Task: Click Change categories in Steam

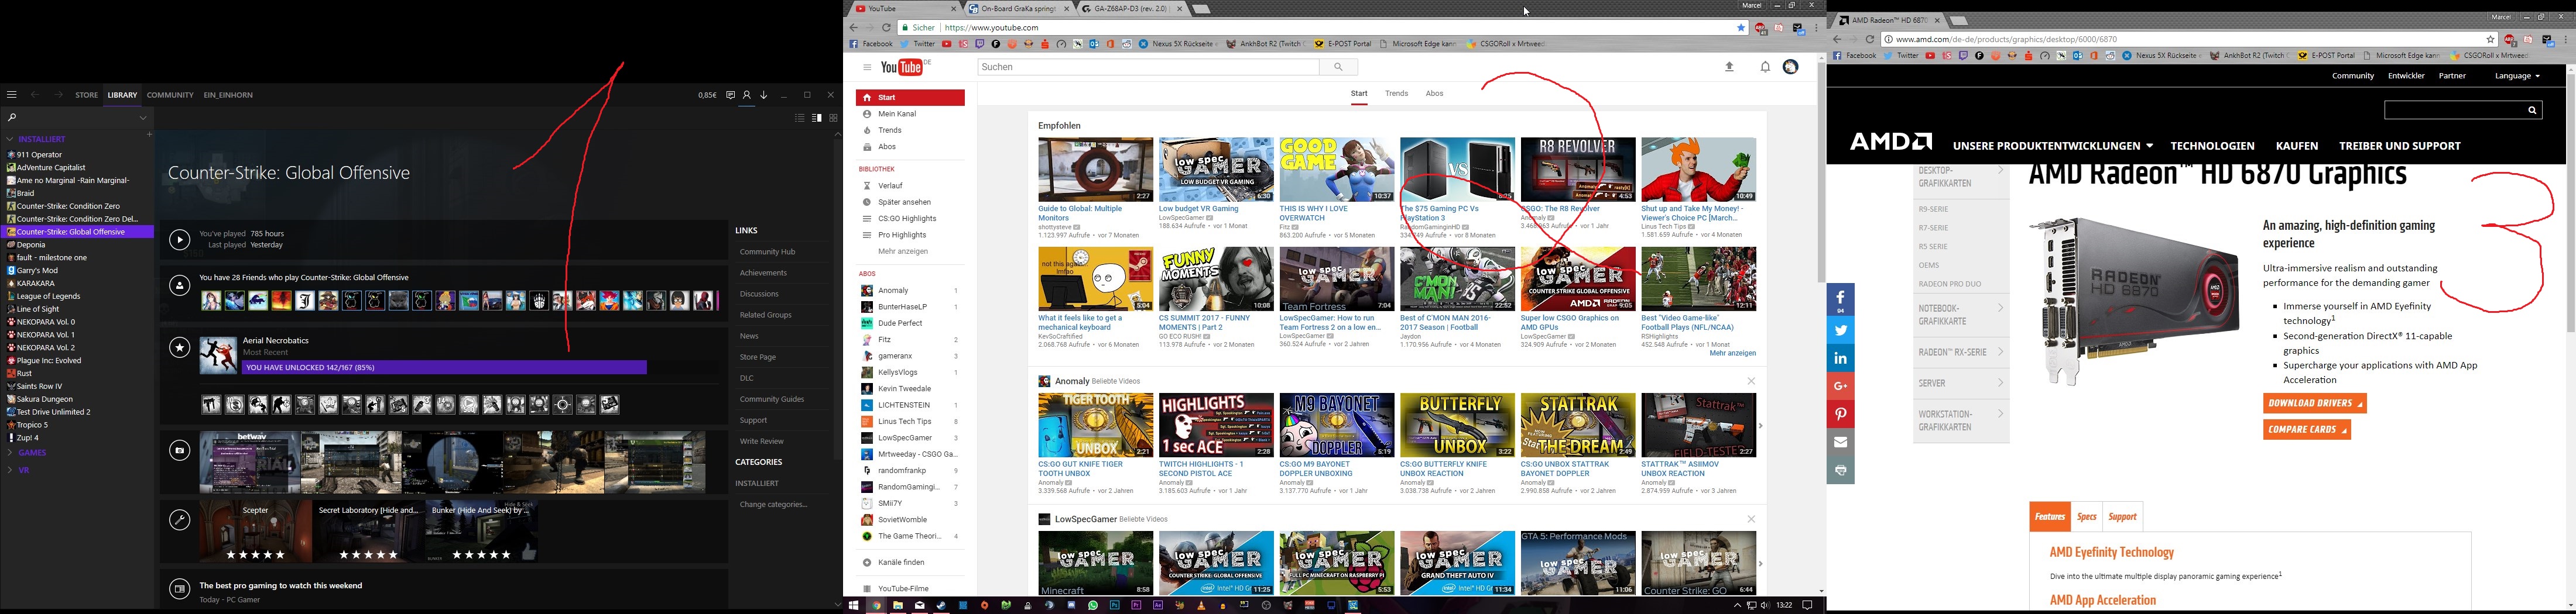Action: 773,504
